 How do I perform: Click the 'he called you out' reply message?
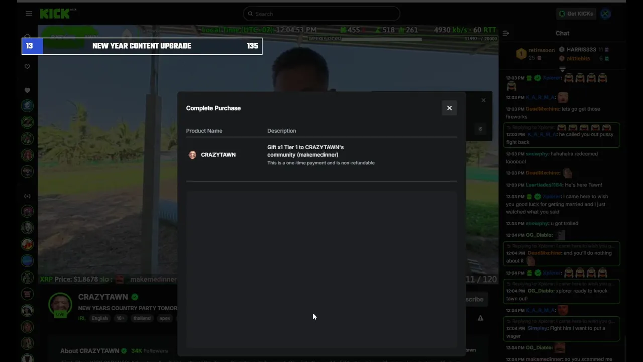coord(562,135)
